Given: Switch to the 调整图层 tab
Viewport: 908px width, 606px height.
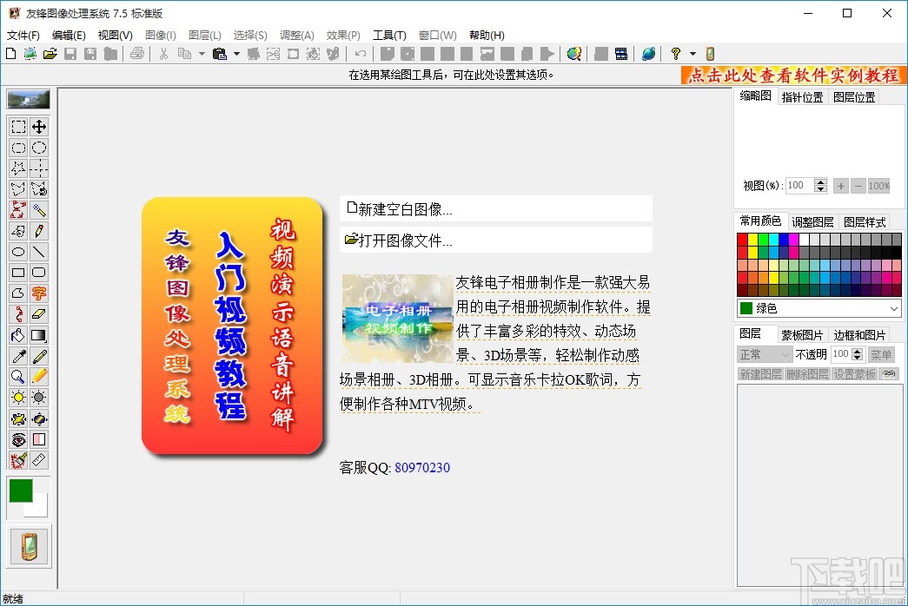Looking at the screenshot, I should 812,221.
